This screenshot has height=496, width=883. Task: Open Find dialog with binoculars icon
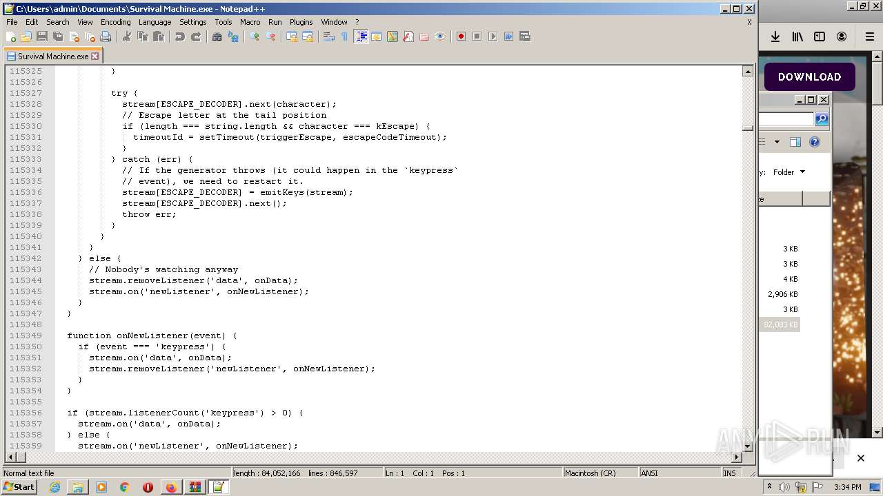coord(217,37)
